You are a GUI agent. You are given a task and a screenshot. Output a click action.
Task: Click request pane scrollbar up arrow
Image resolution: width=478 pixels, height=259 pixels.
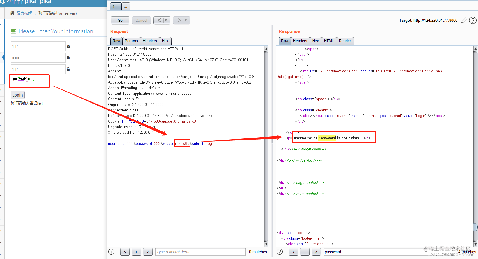pos(266,48)
